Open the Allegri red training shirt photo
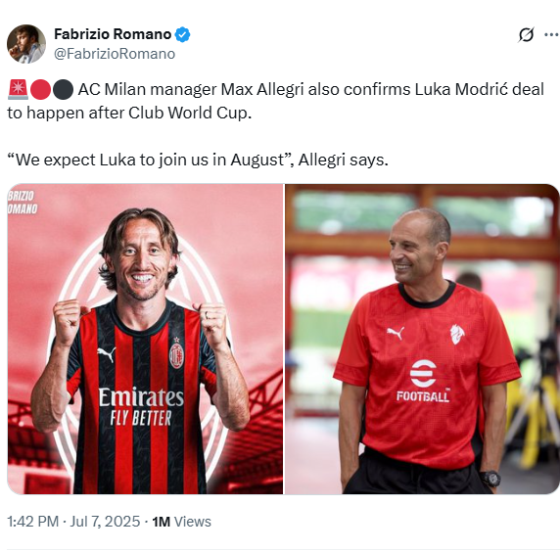The image size is (560, 551). [x=422, y=339]
